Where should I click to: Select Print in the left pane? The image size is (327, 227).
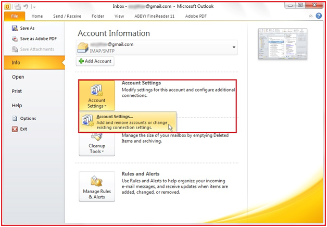(17, 91)
